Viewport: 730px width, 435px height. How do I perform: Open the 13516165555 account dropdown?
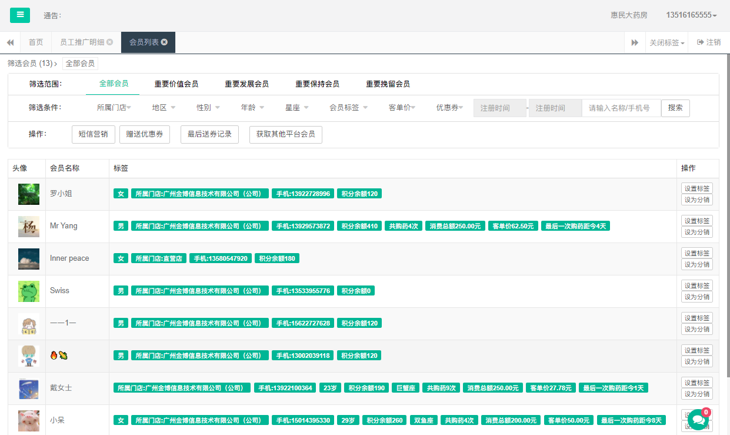coord(691,15)
